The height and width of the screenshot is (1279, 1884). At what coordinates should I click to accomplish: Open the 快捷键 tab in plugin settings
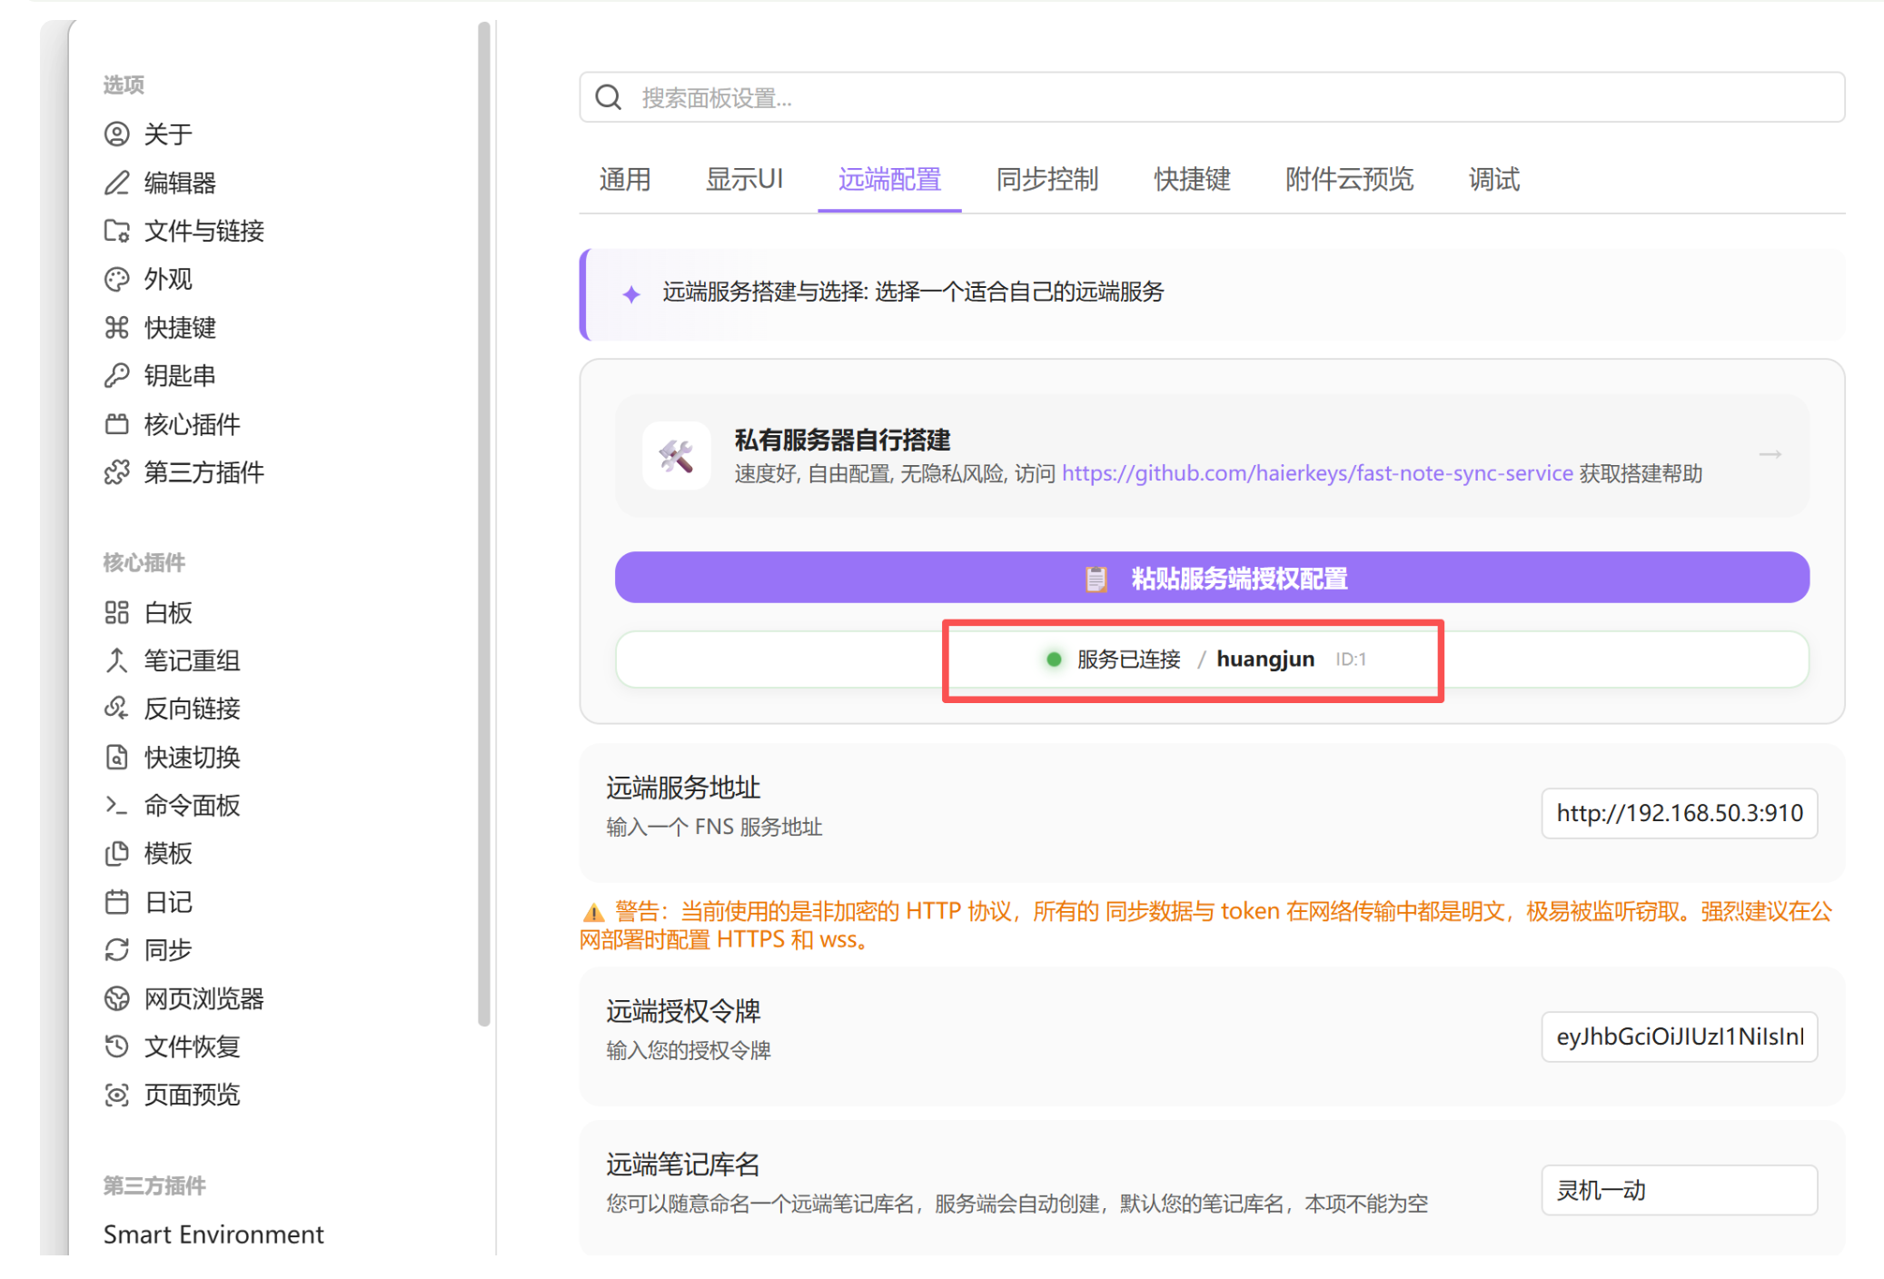[1192, 180]
